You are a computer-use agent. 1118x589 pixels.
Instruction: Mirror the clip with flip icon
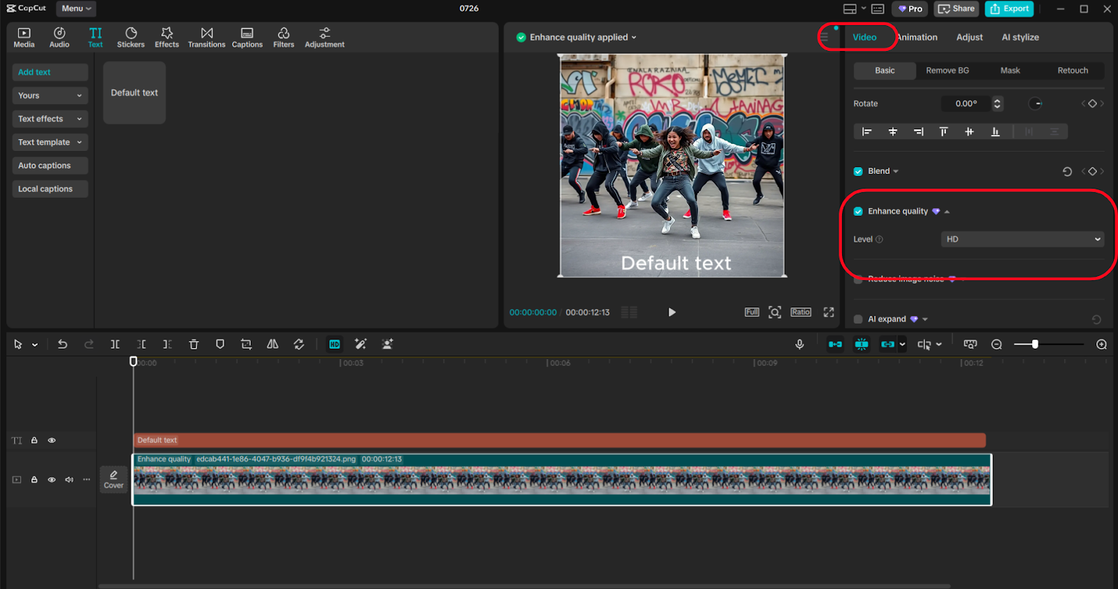(x=273, y=344)
